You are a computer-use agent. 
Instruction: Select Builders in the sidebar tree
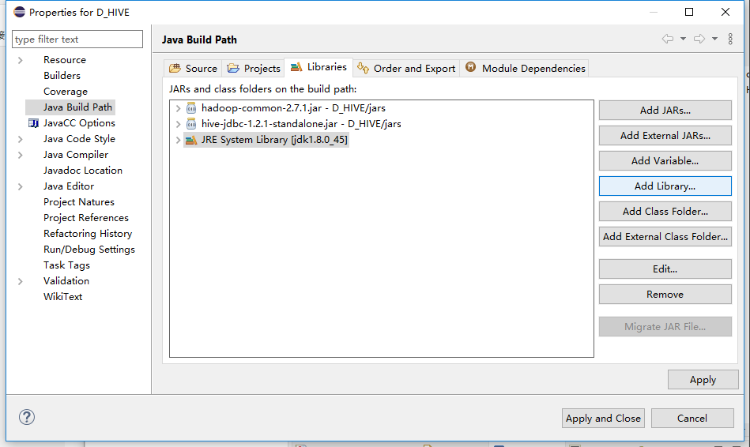click(x=62, y=76)
